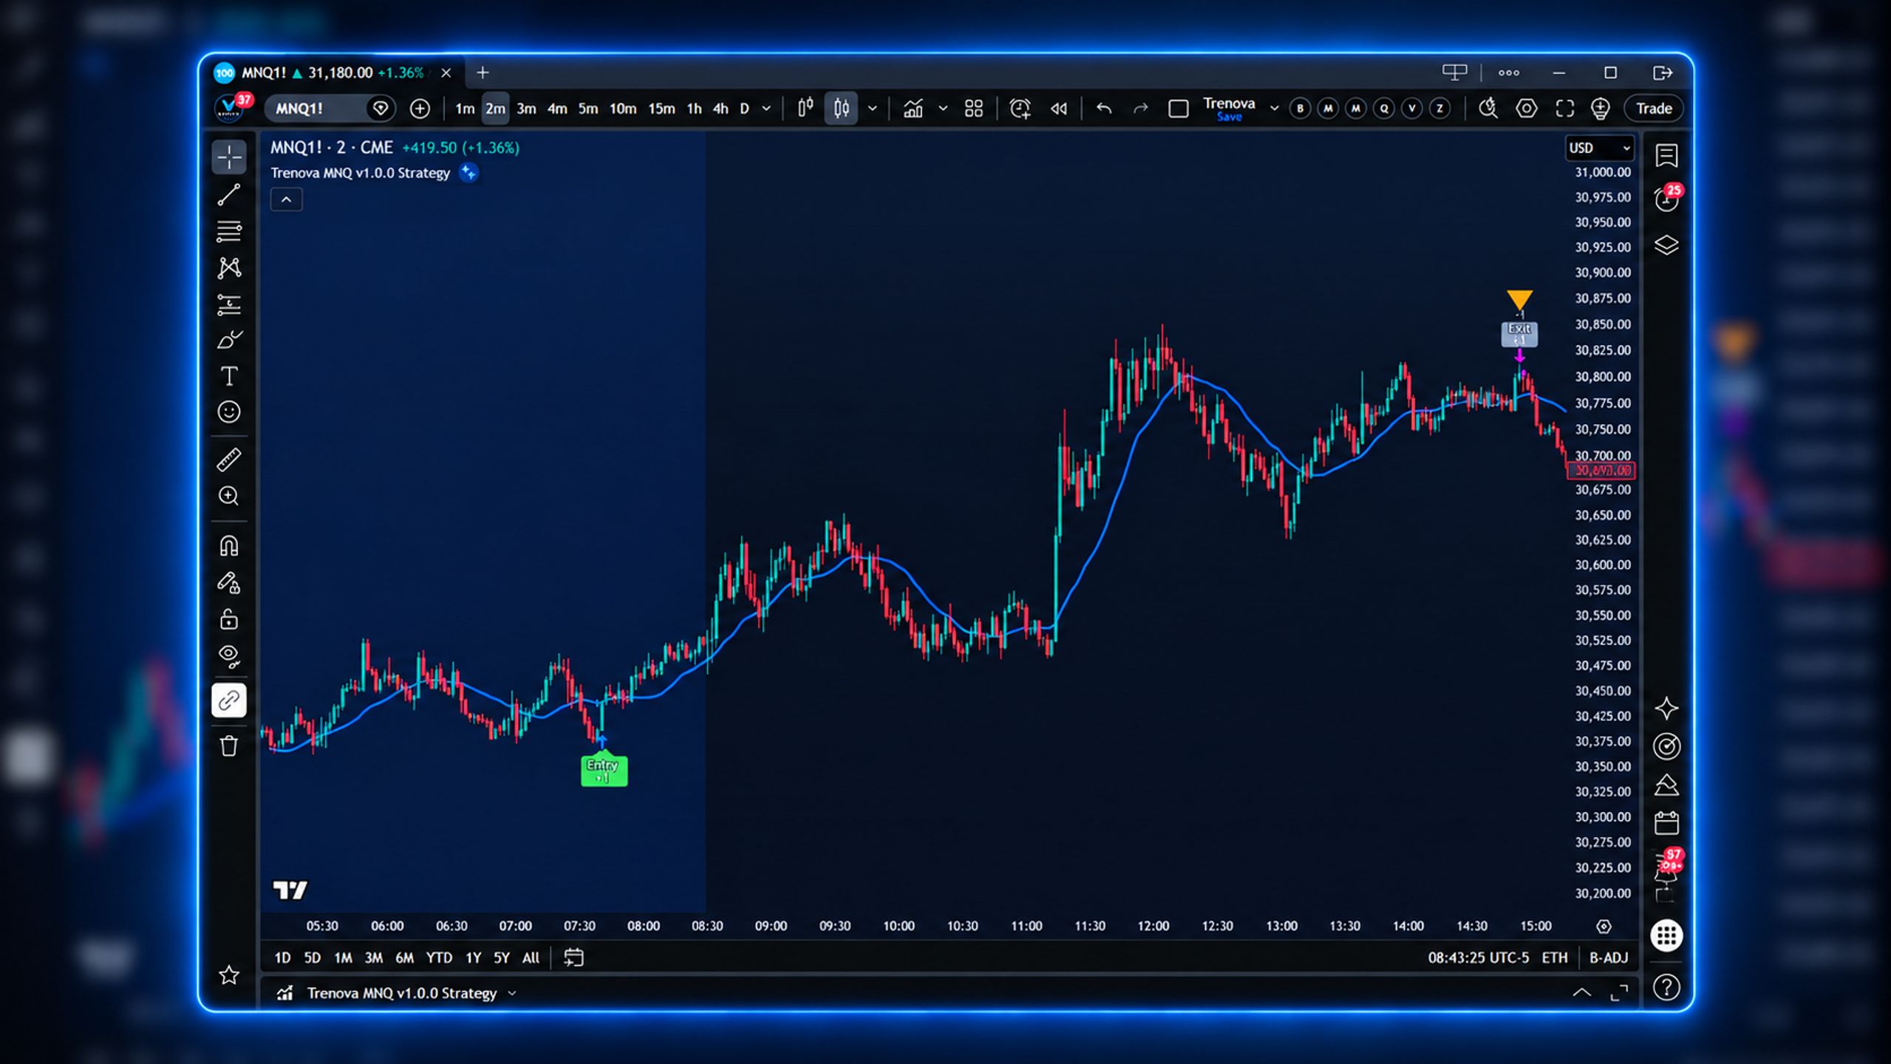Image resolution: width=1891 pixels, height=1064 pixels.
Task: Click the Trade button
Action: coord(1654,109)
